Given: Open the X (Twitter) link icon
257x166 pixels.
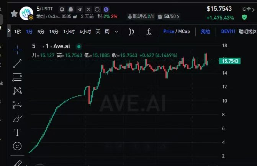Looking at the screenshot, I should (88, 9).
